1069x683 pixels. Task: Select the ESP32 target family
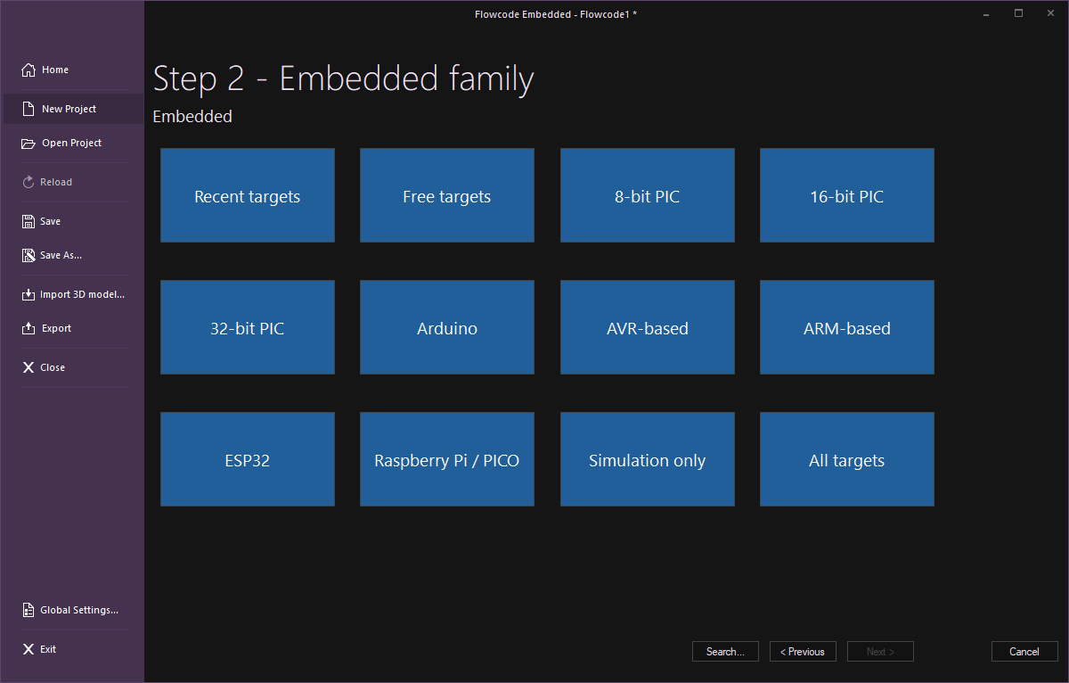[248, 459]
